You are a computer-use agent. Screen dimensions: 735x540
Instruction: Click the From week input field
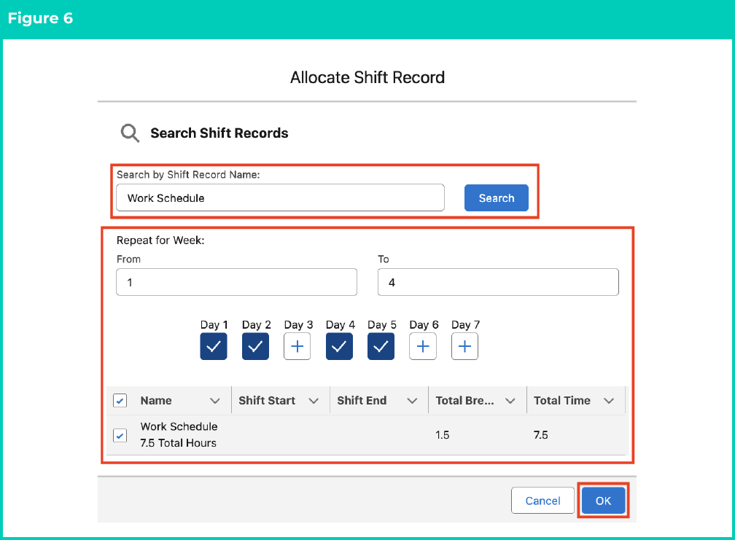(237, 282)
